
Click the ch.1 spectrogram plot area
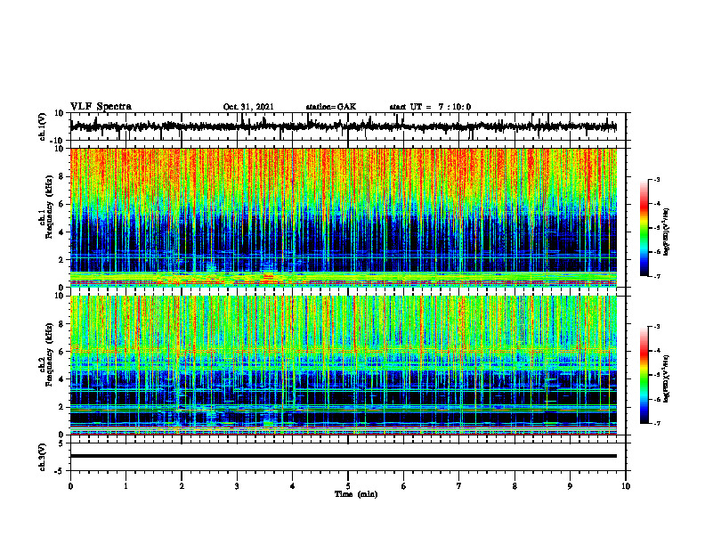tap(344, 217)
